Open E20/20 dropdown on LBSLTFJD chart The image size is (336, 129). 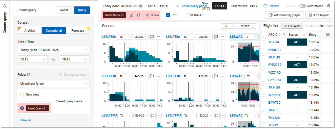click(x=205, y=76)
